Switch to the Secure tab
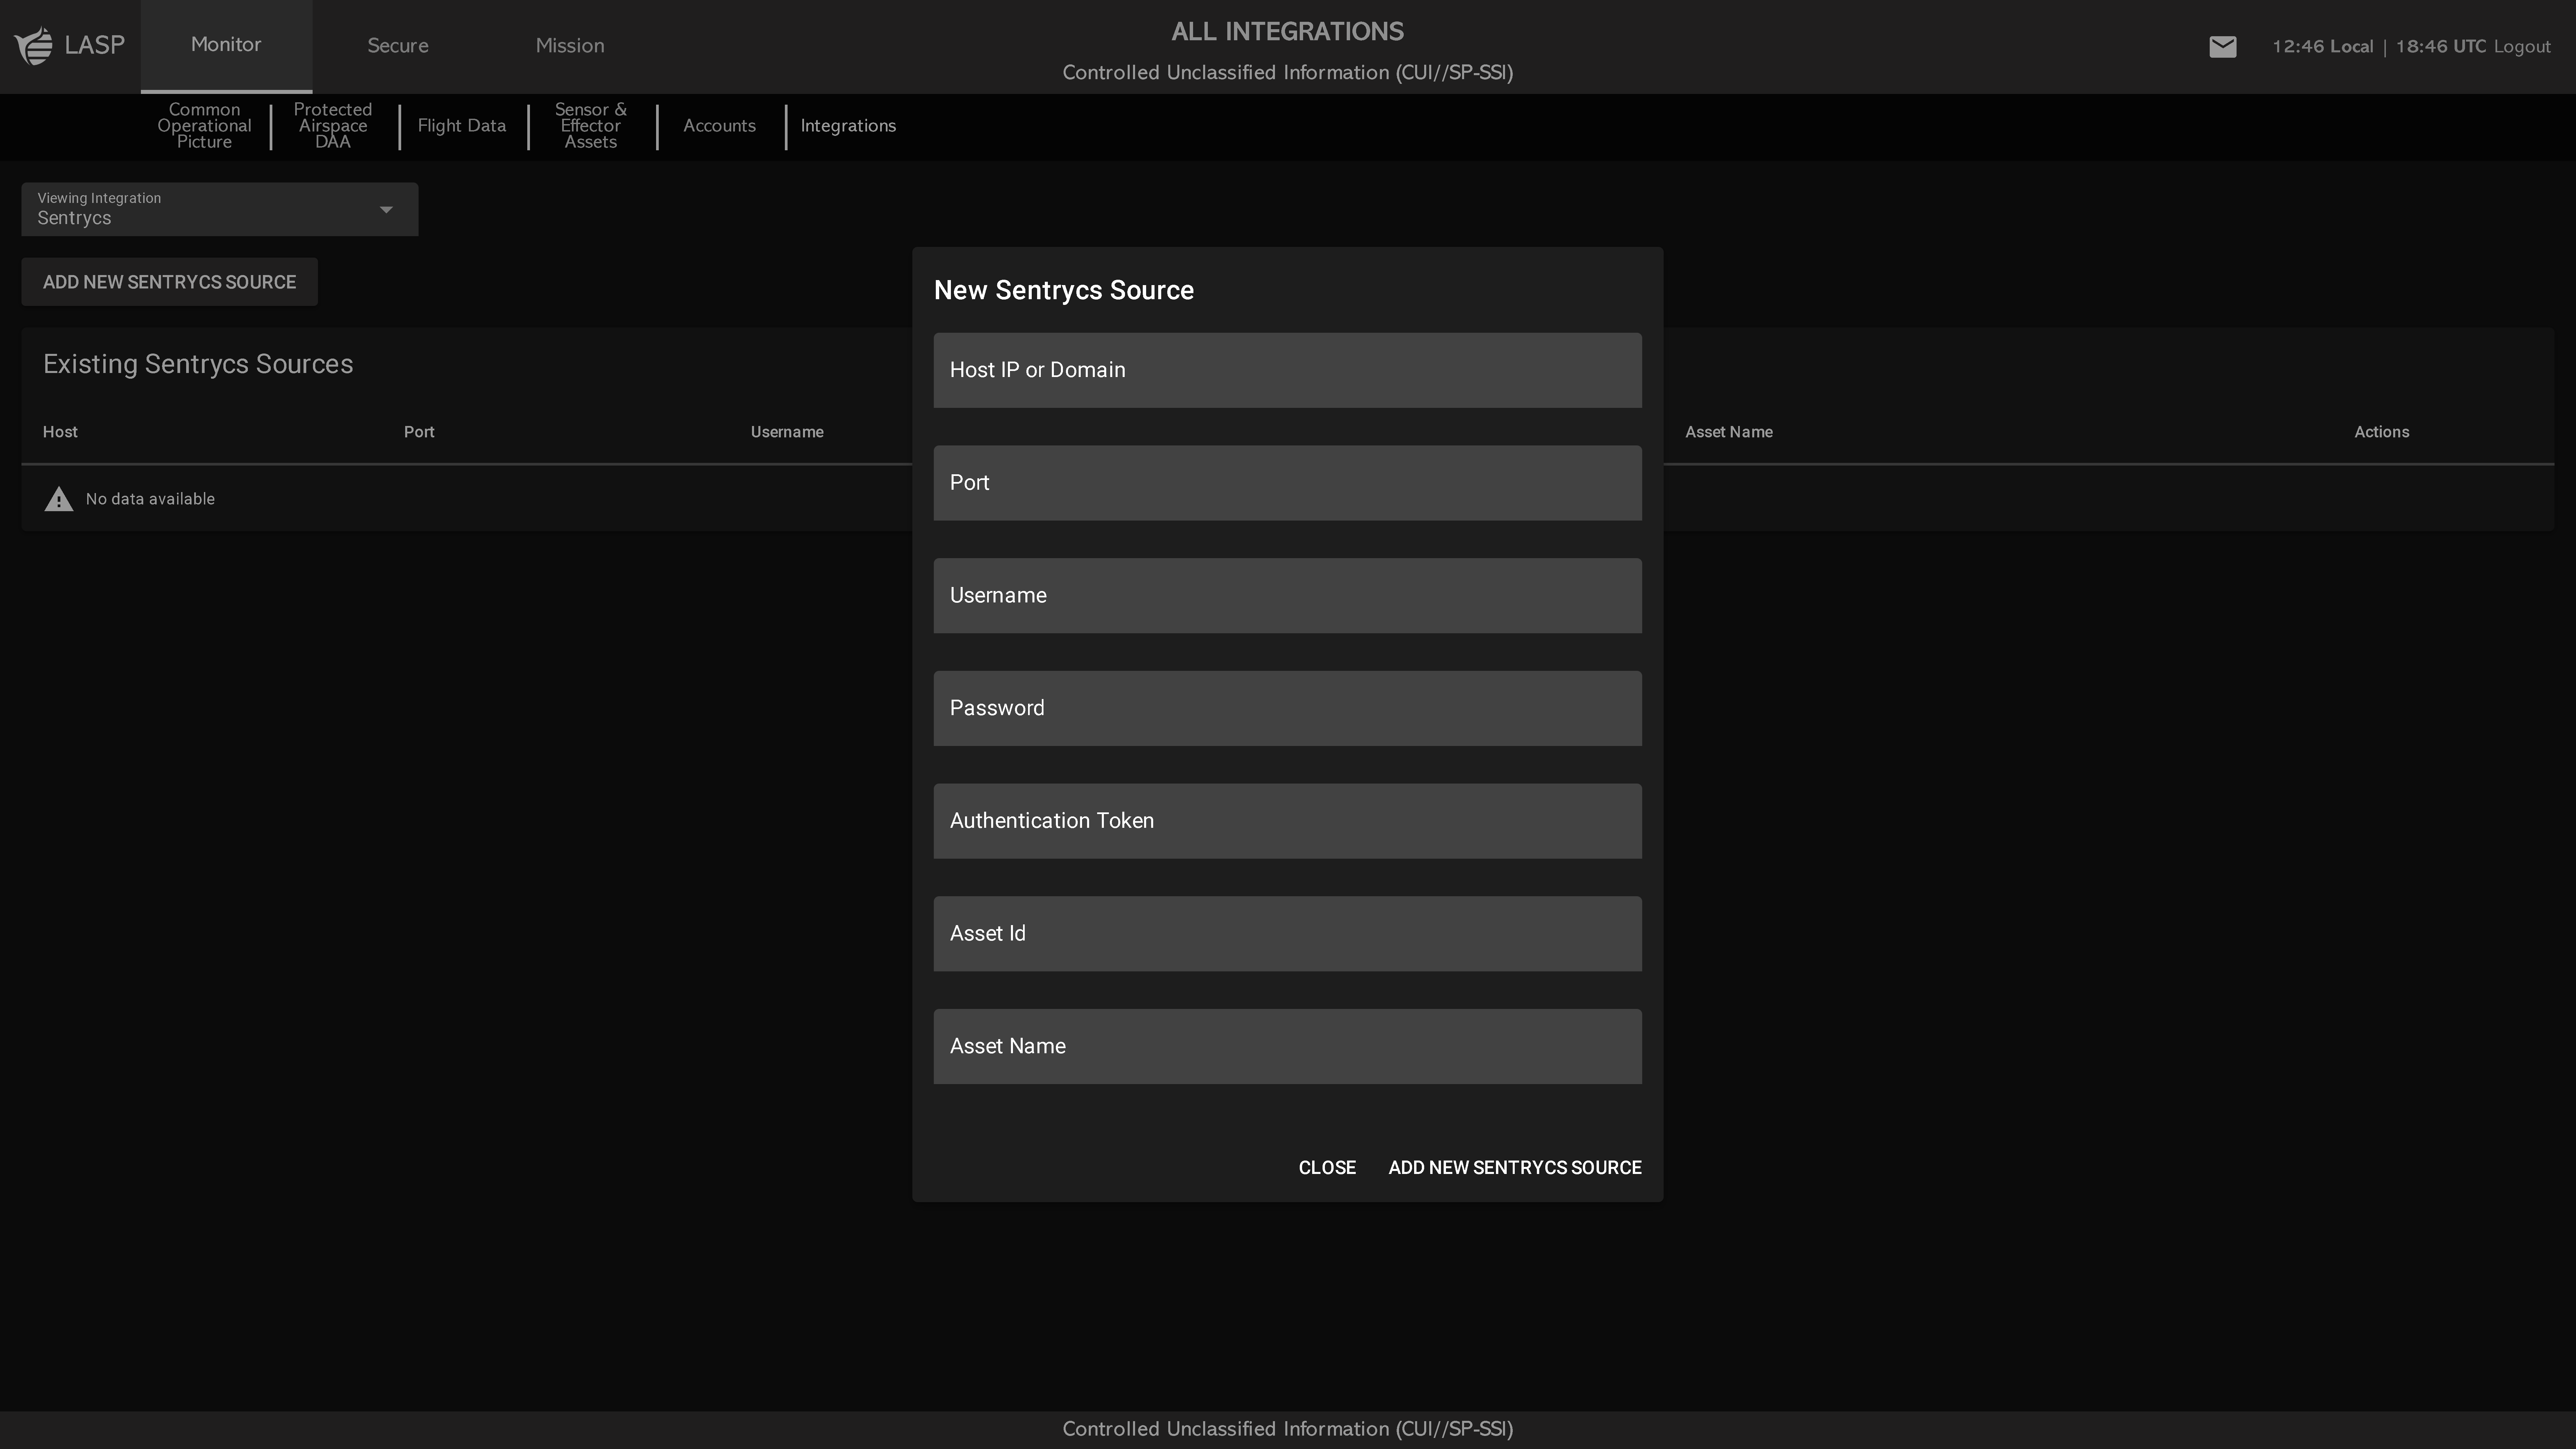 [x=398, y=46]
